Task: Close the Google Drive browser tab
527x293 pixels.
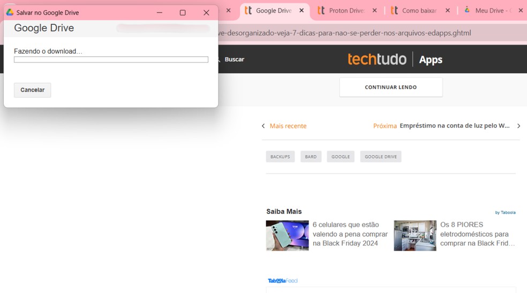Action: coord(302,10)
